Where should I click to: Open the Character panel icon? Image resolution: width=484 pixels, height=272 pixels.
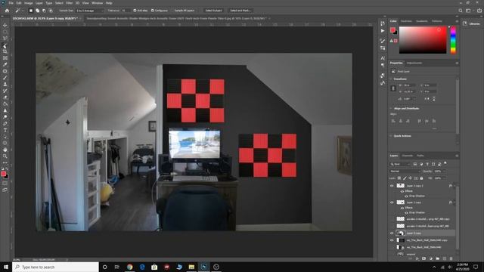383,58
